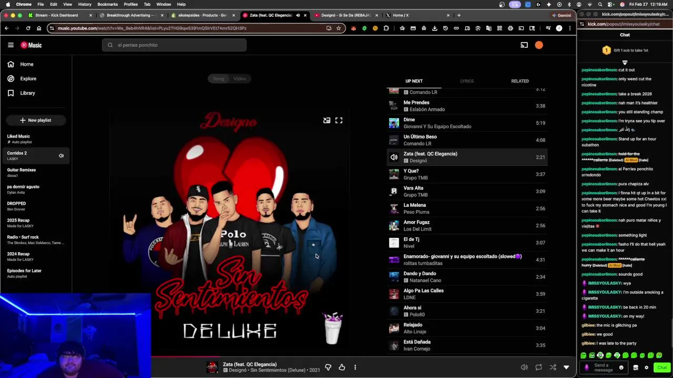Viewport: 673px width, 378px height.
Task: Open the Designó artist link in player bar
Action: click(x=238, y=370)
